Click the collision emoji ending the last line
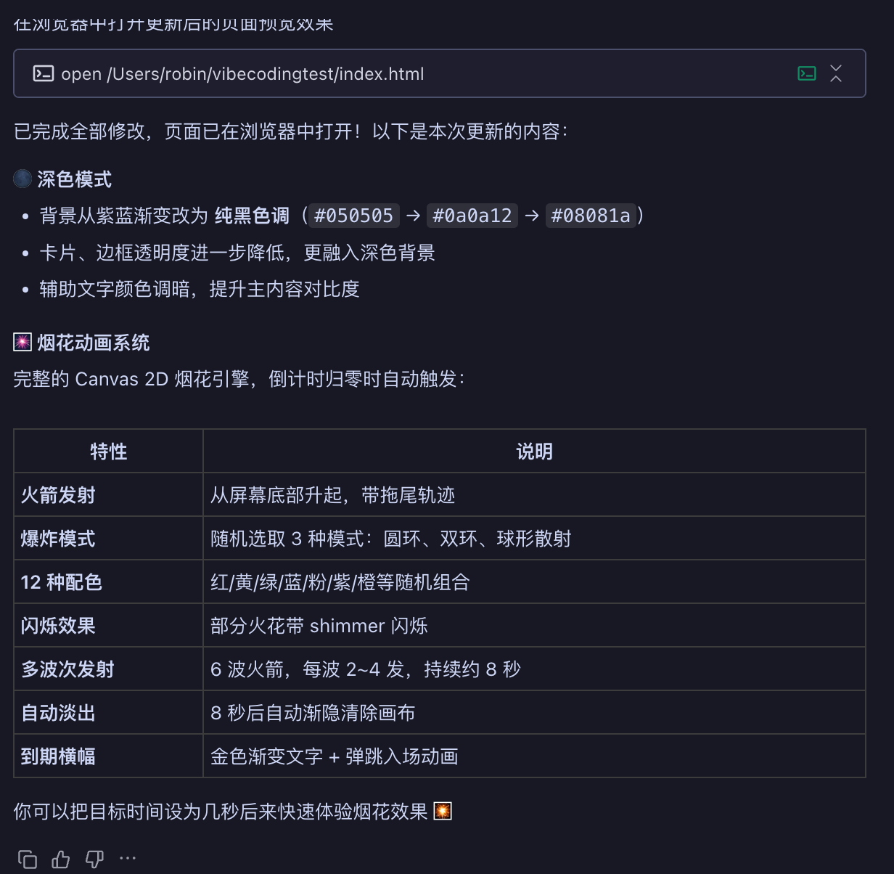The width and height of the screenshot is (894, 874). click(x=443, y=811)
